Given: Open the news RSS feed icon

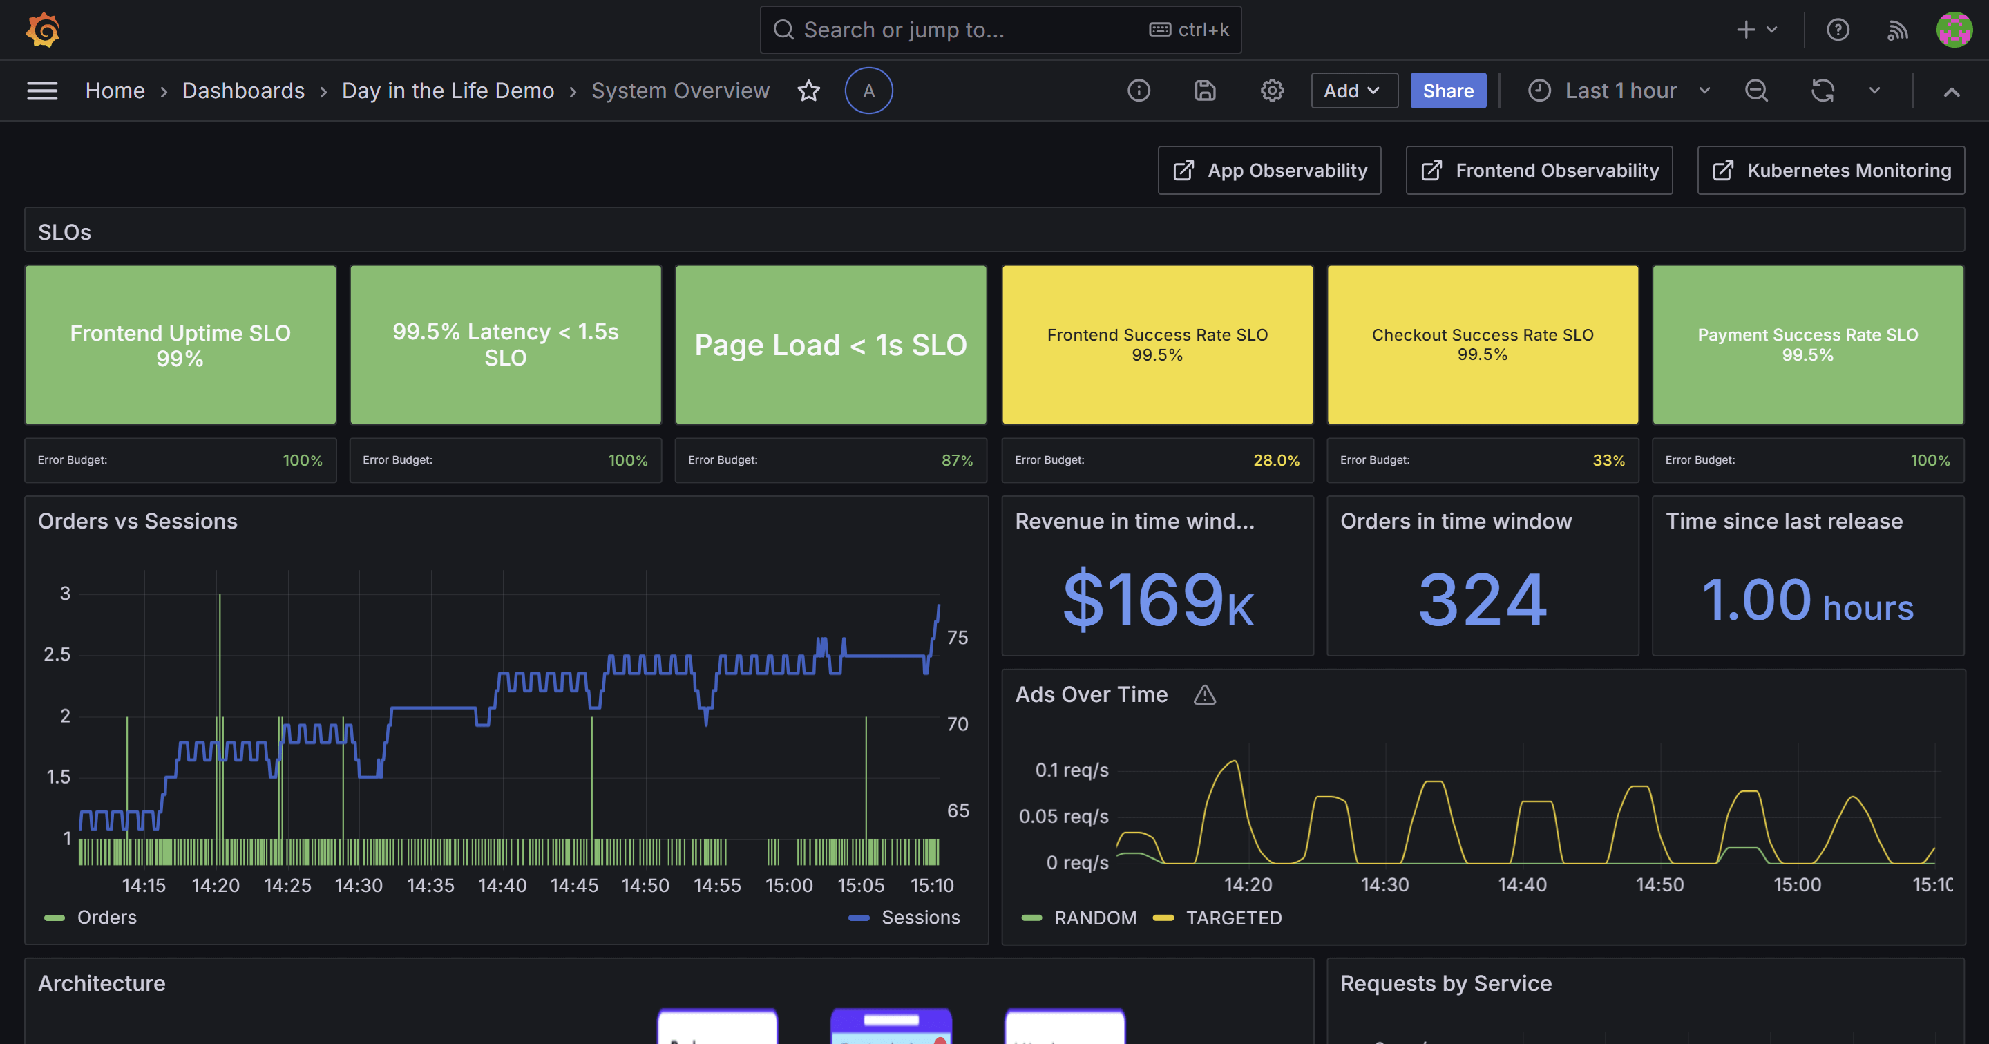Looking at the screenshot, I should [x=1897, y=30].
